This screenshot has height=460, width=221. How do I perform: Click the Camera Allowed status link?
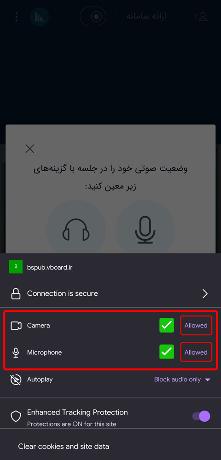(196, 325)
